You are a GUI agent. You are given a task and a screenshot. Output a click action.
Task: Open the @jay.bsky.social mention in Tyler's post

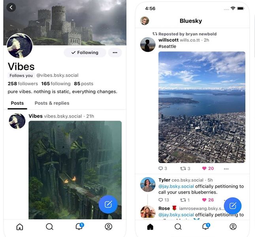176,186
